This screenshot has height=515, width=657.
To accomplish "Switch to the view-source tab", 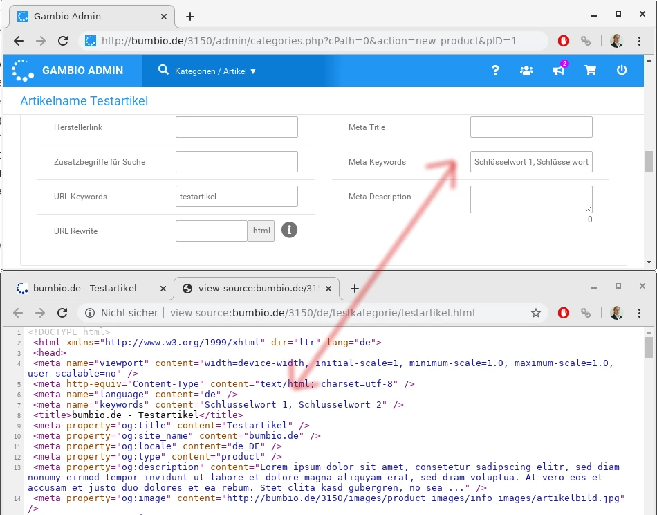I will point(256,289).
